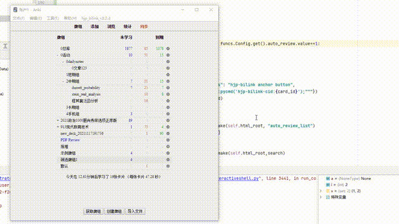Open the 文件(F) menu in Anki
399x224 pixels.
click(19, 18)
